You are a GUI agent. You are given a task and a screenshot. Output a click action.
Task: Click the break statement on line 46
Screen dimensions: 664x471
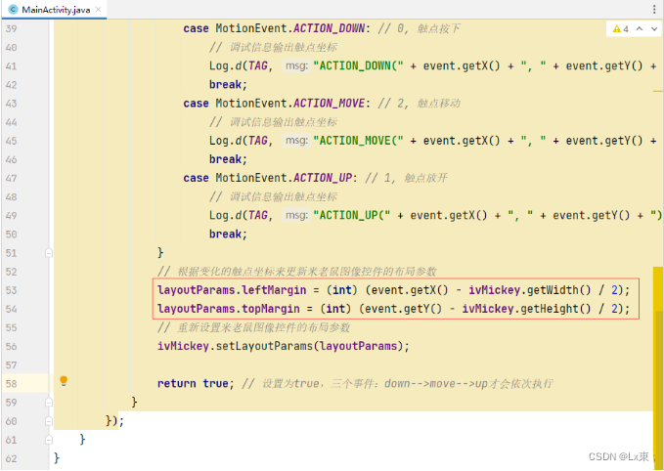pyautogui.click(x=228, y=159)
